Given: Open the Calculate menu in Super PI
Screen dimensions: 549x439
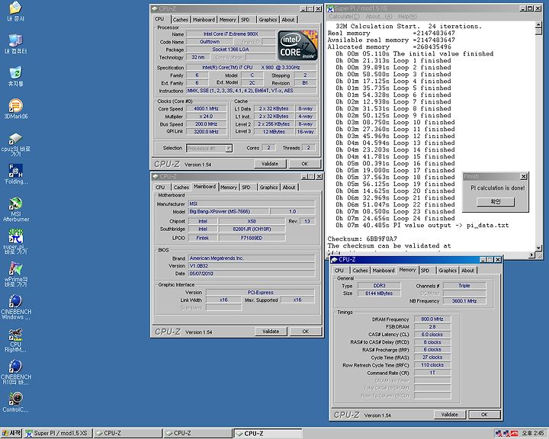Looking at the screenshot, I should tap(344, 17).
